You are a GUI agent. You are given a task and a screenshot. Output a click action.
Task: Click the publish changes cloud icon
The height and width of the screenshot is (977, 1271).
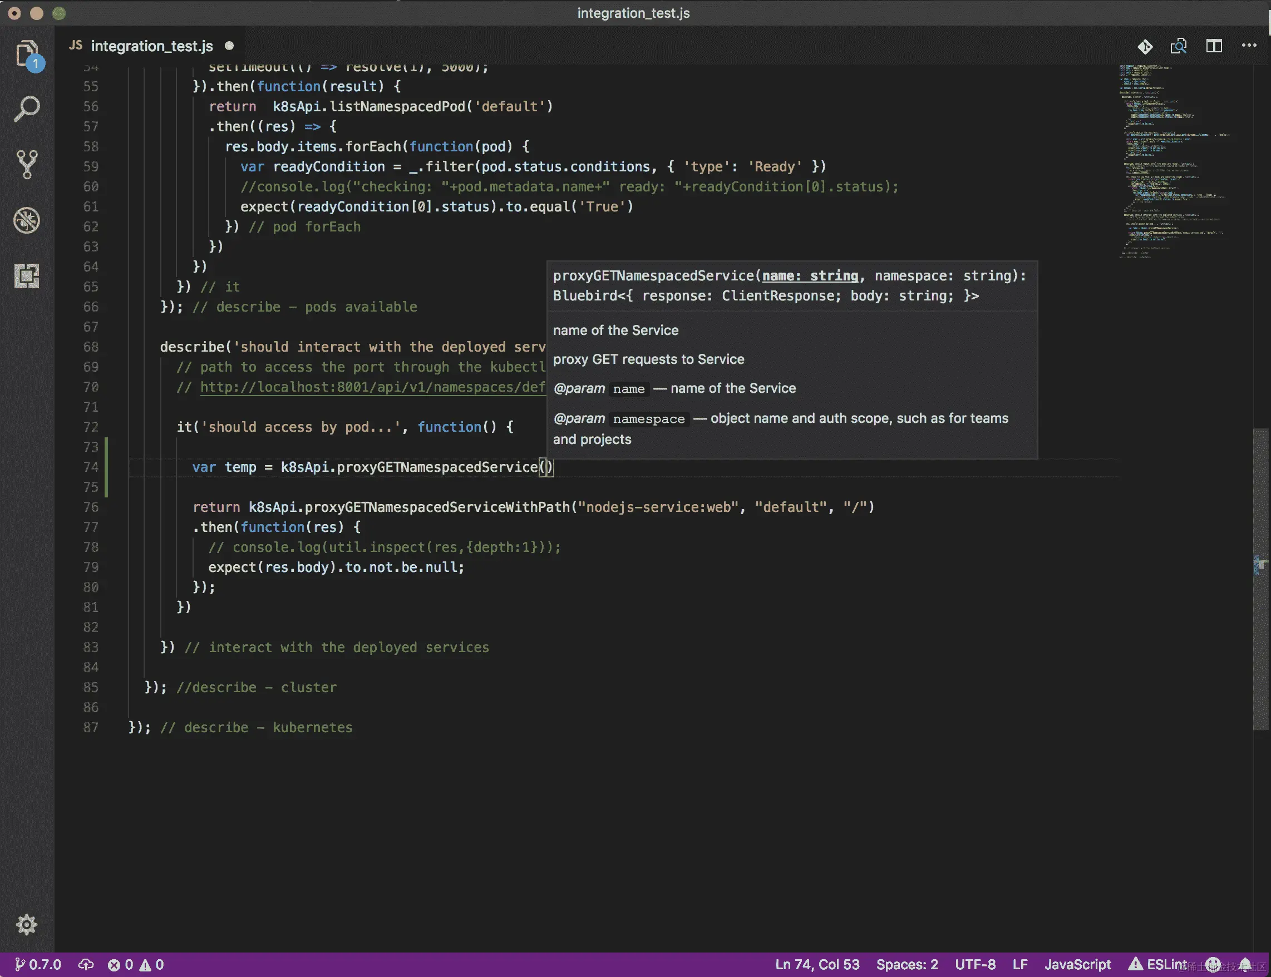tap(86, 965)
